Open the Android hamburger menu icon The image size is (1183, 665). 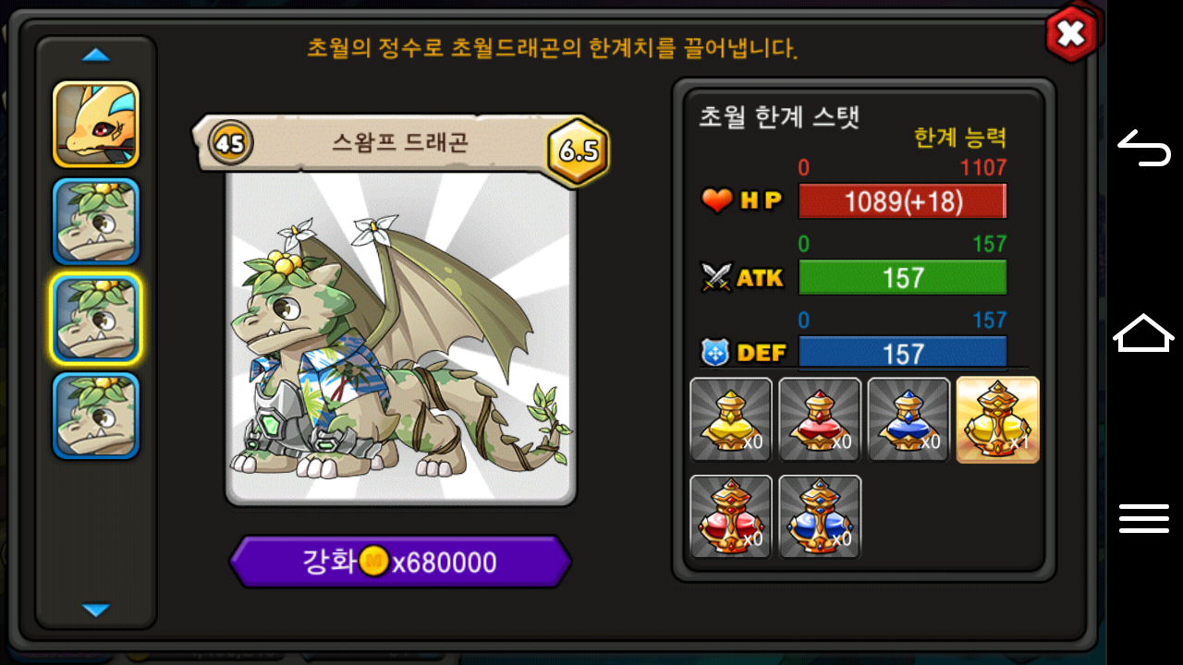coord(1144,518)
